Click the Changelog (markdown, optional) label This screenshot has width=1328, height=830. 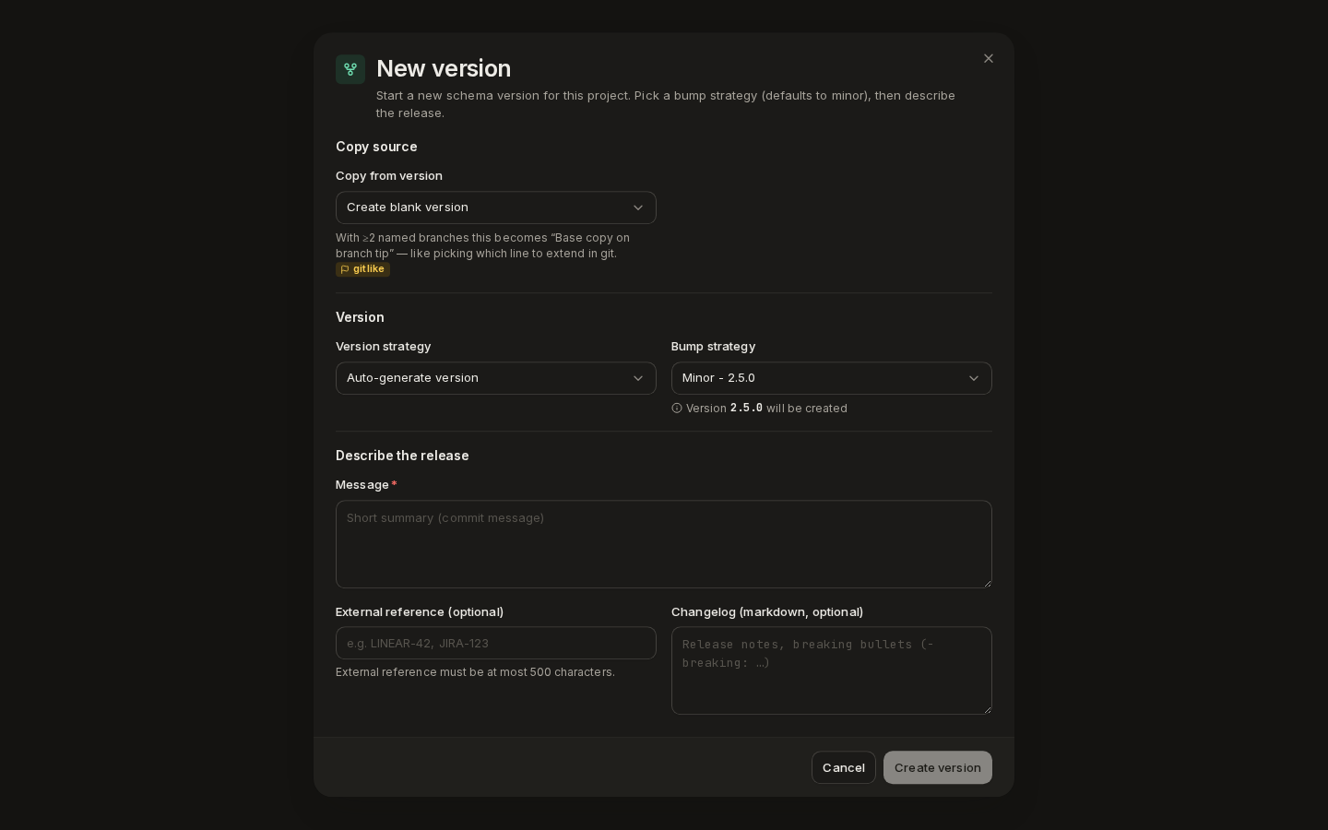click(767, 612)
